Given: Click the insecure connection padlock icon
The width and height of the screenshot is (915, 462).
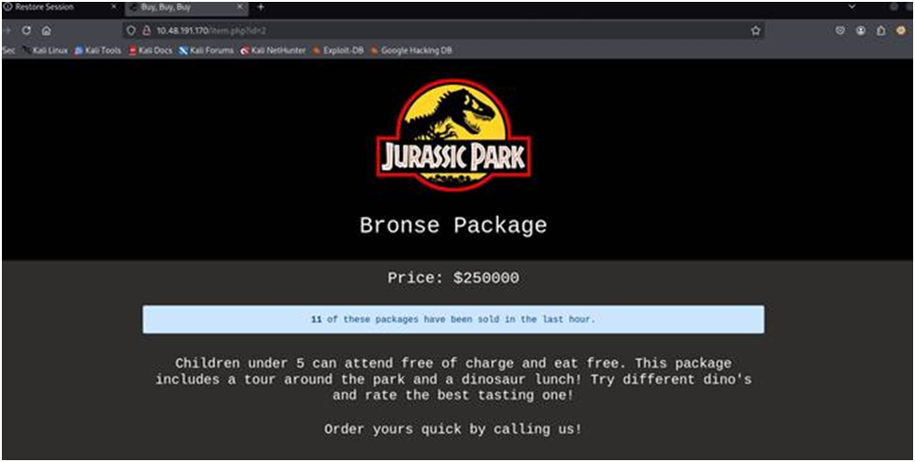Looking at the screenshot, I should click(x=147, y=31).
